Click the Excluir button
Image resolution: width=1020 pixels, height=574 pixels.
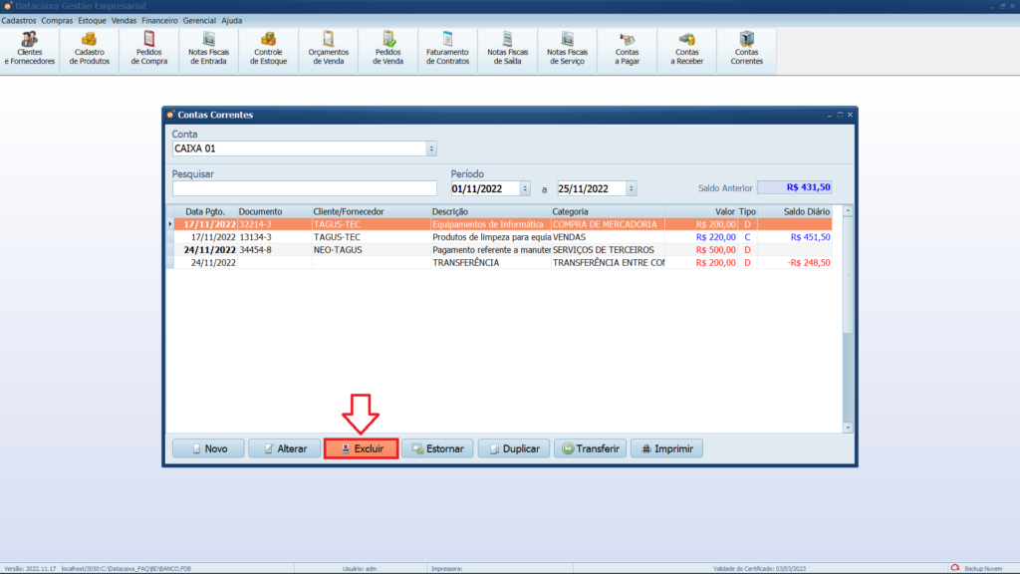coord(362,449)
